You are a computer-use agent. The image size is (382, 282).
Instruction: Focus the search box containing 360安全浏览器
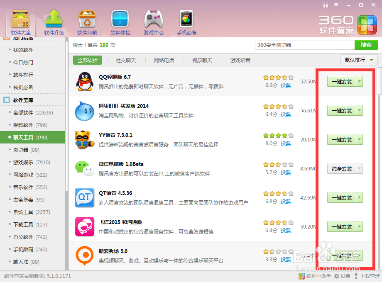pos(305,45)
